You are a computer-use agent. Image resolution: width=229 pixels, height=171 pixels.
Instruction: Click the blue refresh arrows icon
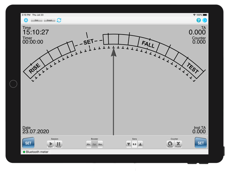[59, 20]
